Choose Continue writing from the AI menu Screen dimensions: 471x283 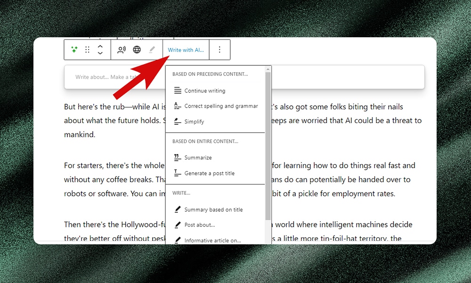(203, 91)
